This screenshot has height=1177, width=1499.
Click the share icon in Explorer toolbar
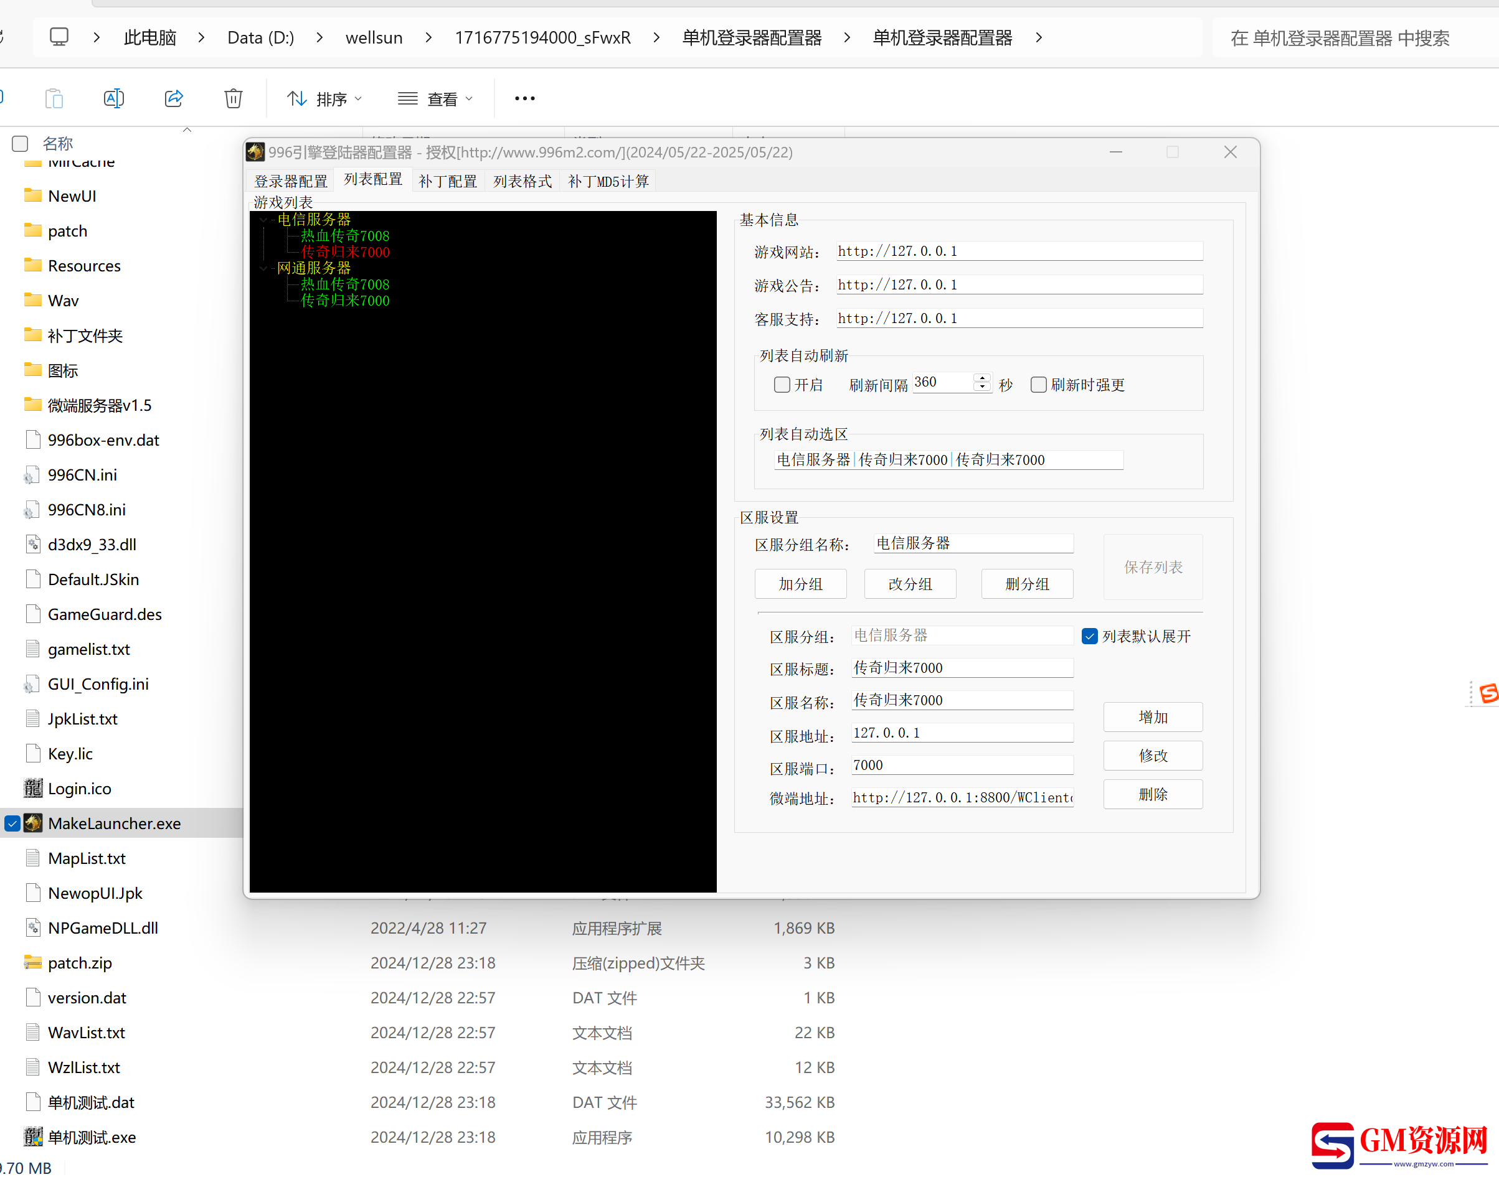point(174,98)
